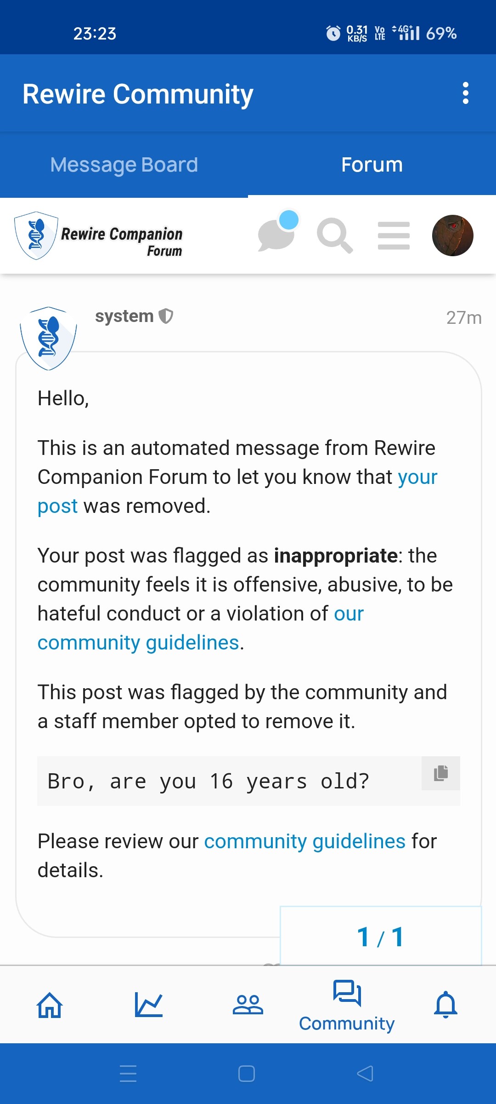
Task: Go to the Home tab icon
Action: point(50,1005)
